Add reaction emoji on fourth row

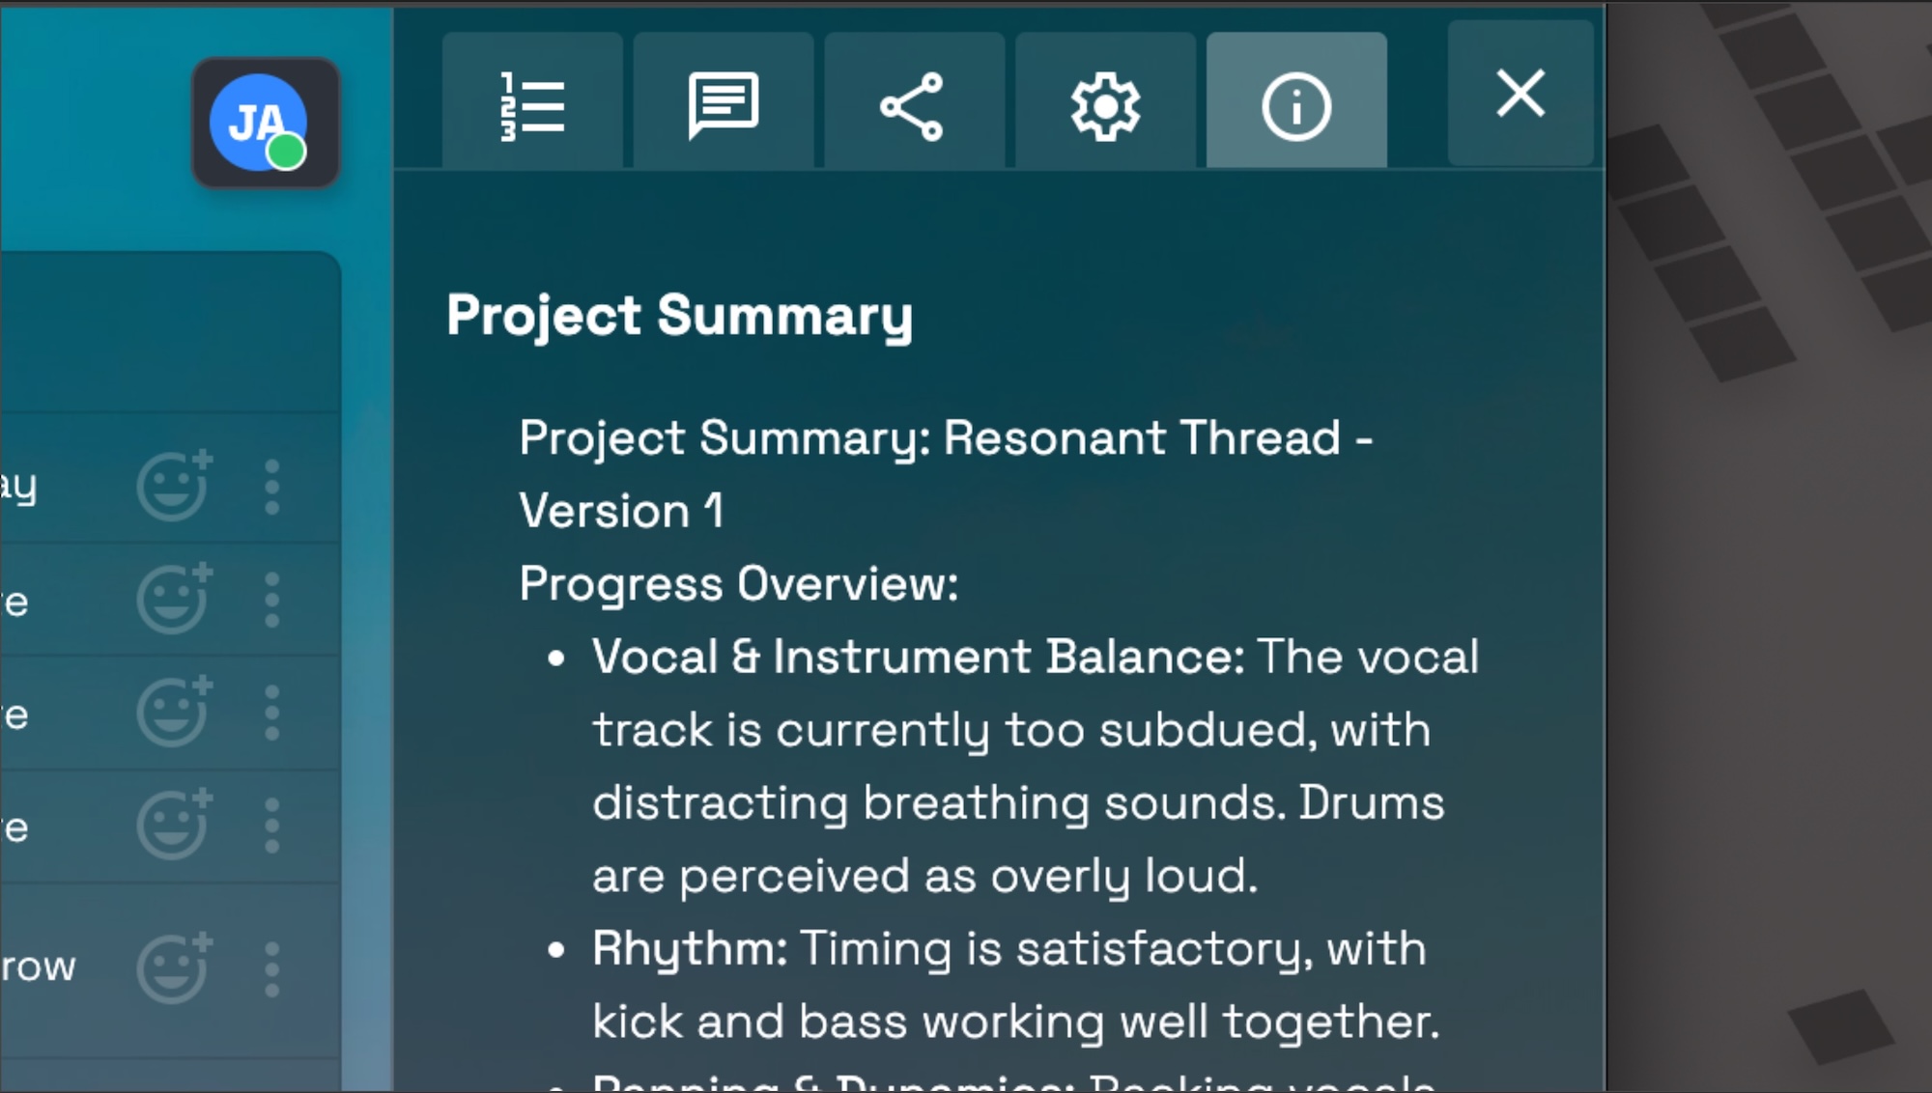[175, 825]
